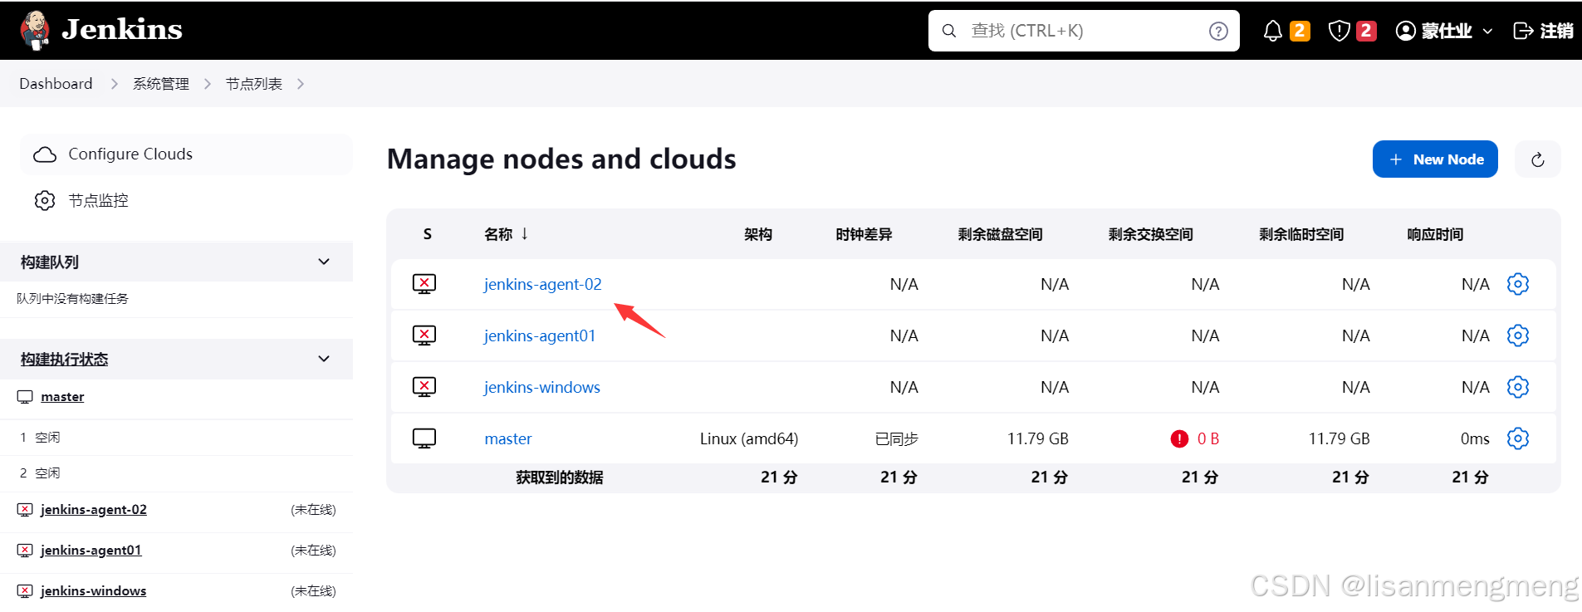The width and height of the screenshot is (1582, 612).
Task: Expand chevron after 系统管理 breadcrumb
Action: pos(208,84)
